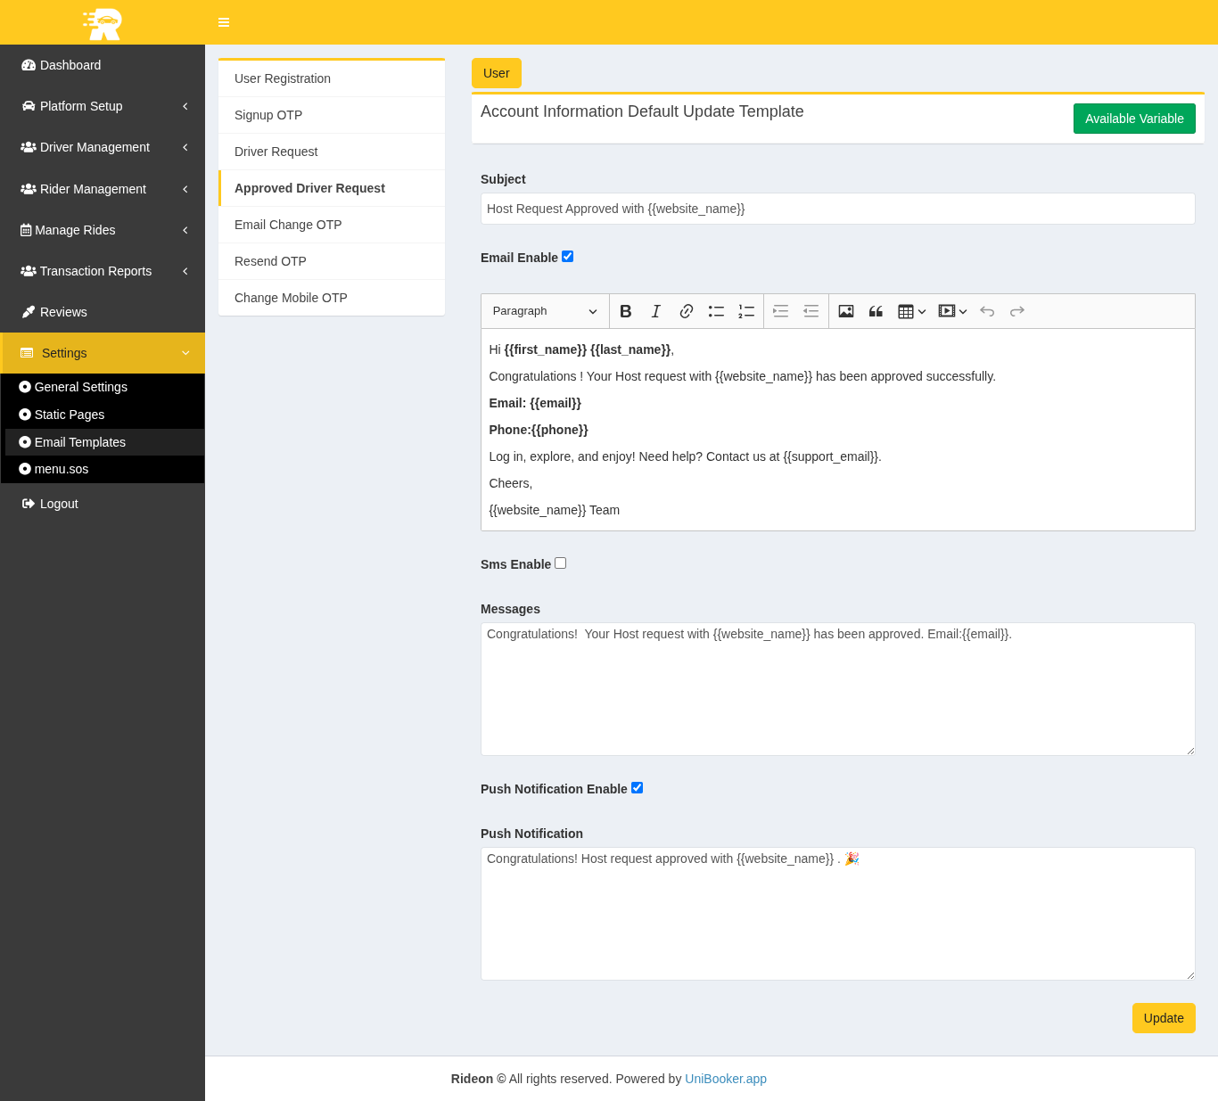Open the Paragraph heading dropdown
Image resolution: width=1218 pixels, height=1101 pixels.
click(544, 311)
